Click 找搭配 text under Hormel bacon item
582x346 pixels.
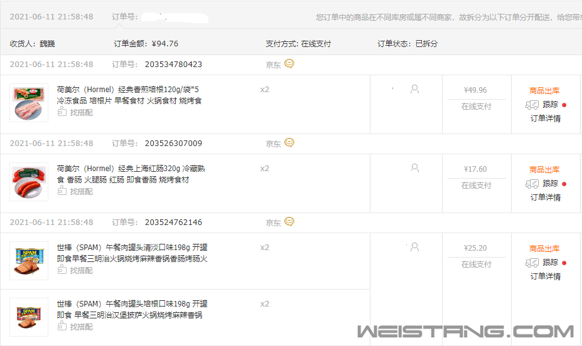coord(81,112)
